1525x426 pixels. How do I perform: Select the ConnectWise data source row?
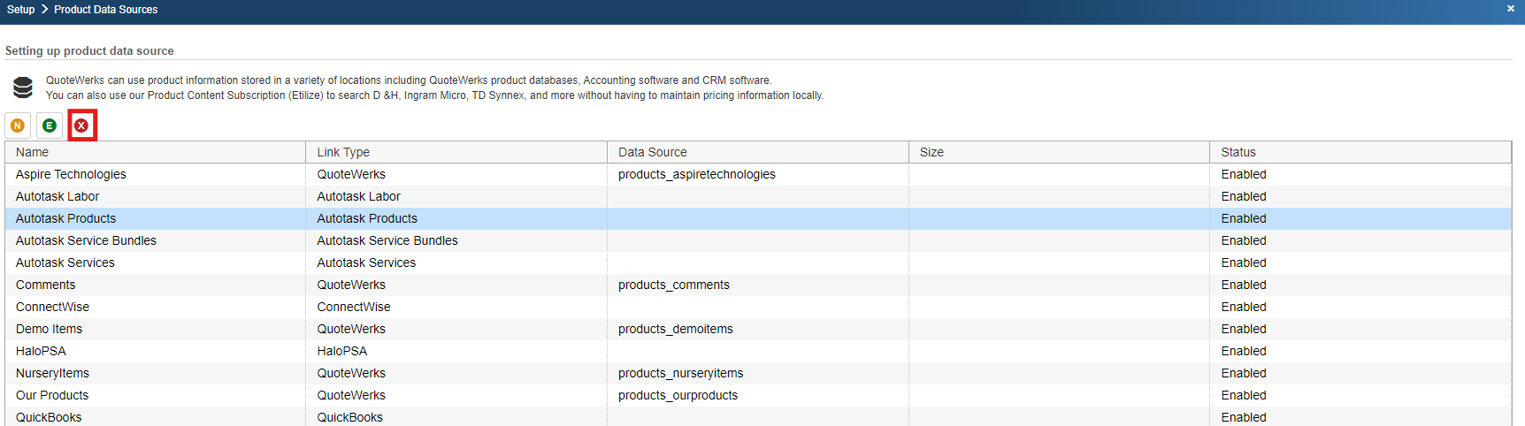coord(53,307)
